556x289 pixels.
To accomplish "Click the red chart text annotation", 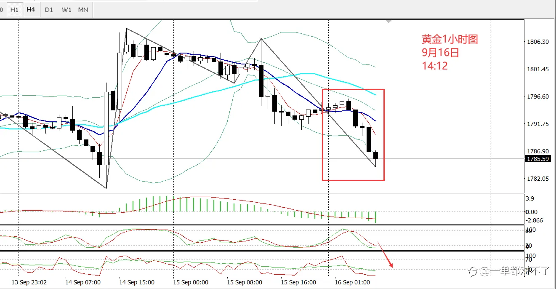I will pos(450,53).
